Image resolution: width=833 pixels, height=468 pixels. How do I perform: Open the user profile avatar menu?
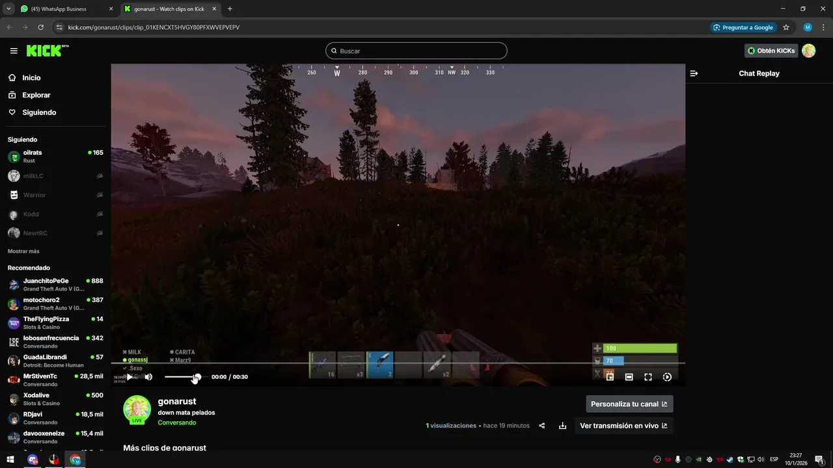pyautogui.click(x=809, y=51)
